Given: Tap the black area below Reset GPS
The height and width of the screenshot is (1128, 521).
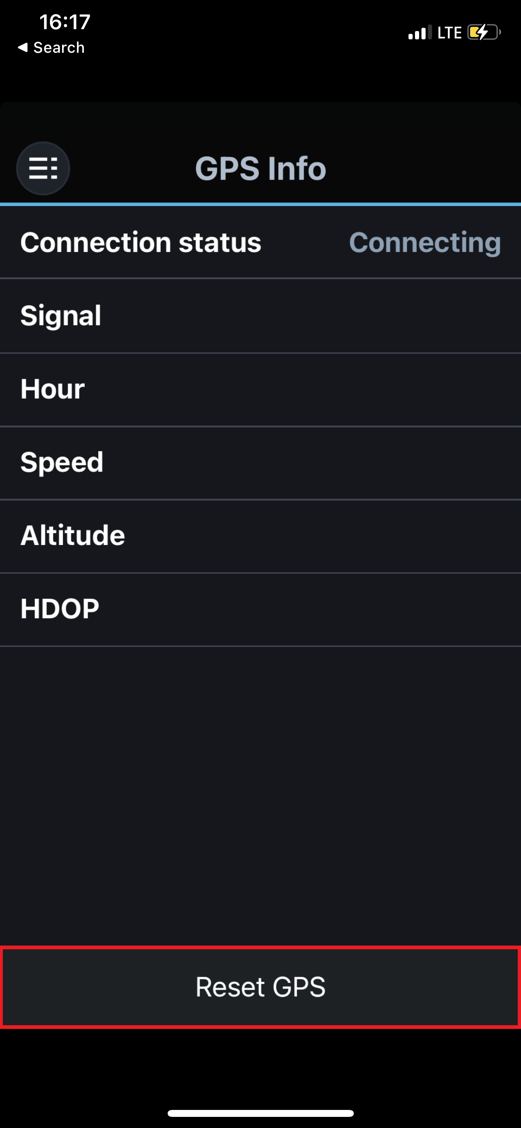Looking at the screenshot, I should point(260,1065).
